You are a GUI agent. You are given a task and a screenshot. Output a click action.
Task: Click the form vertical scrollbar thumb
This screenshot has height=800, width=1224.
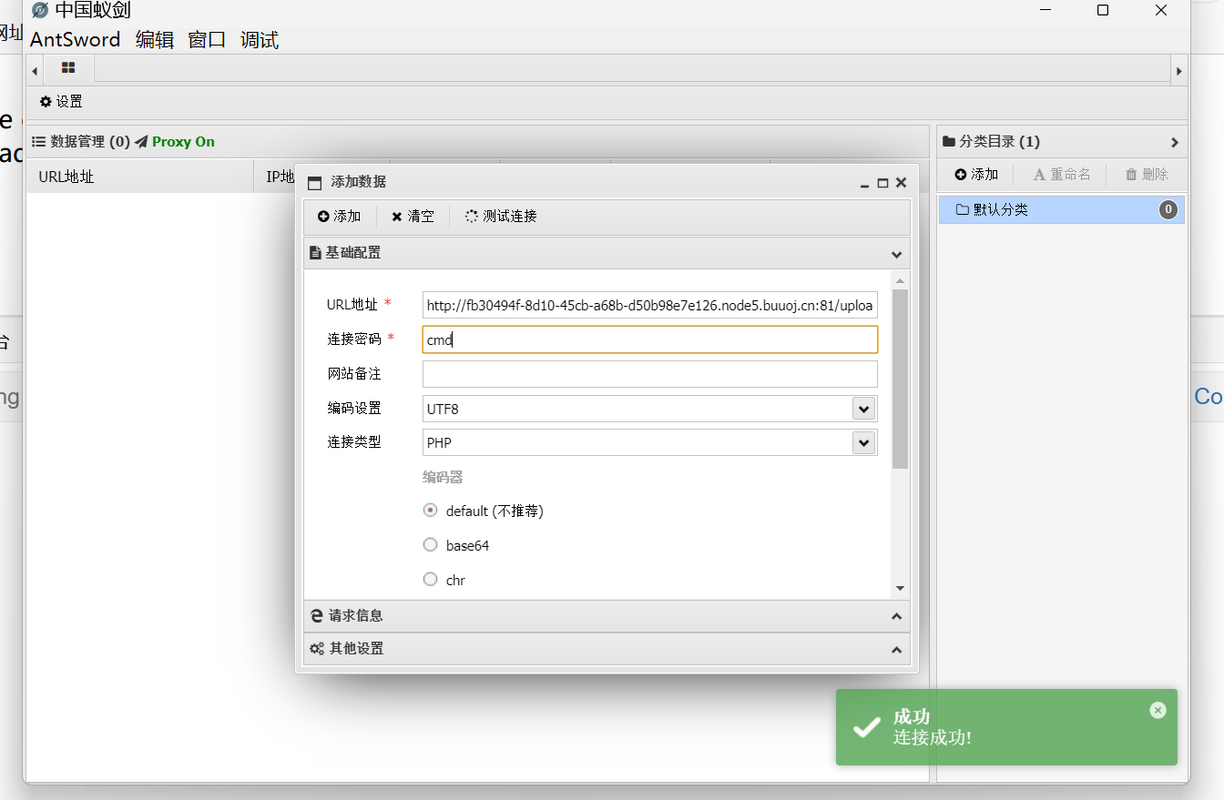900,379
